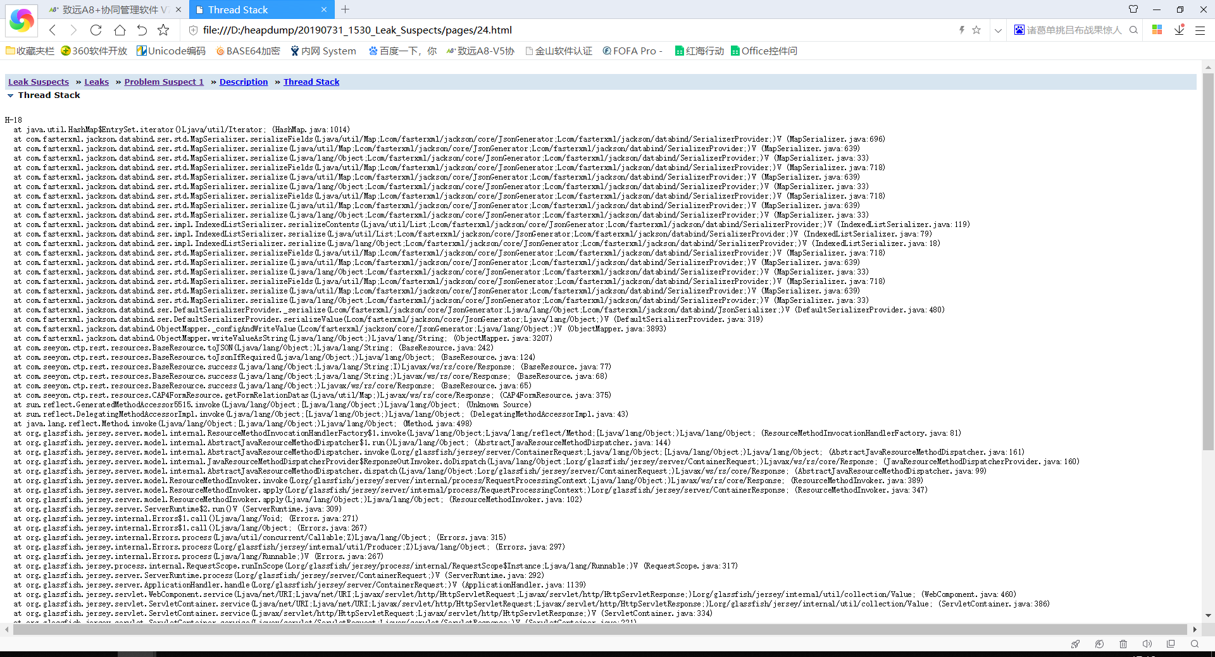Close the 致远A8+协同管理软件 tab
The height and width of the screenshot is (657, 1215).
click(x=178, y=9)
